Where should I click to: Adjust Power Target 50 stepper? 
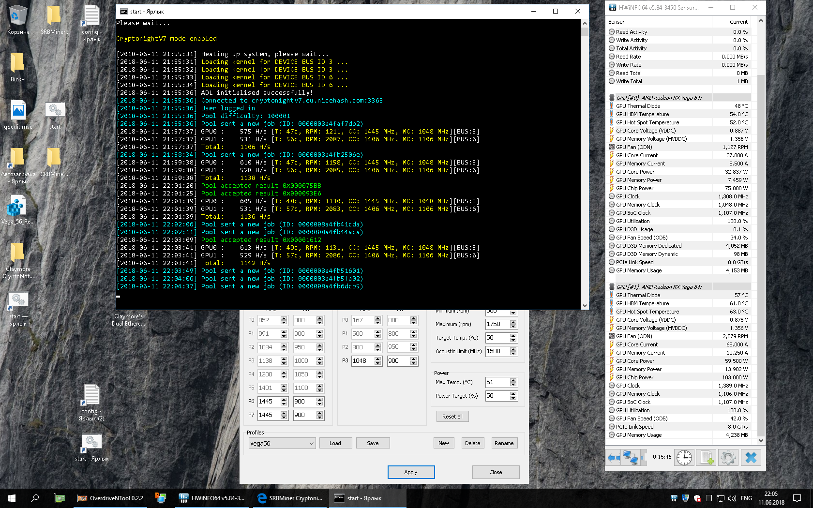coord(513,396)
